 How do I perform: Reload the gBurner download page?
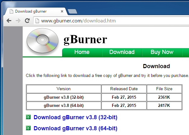pos(27,21)
